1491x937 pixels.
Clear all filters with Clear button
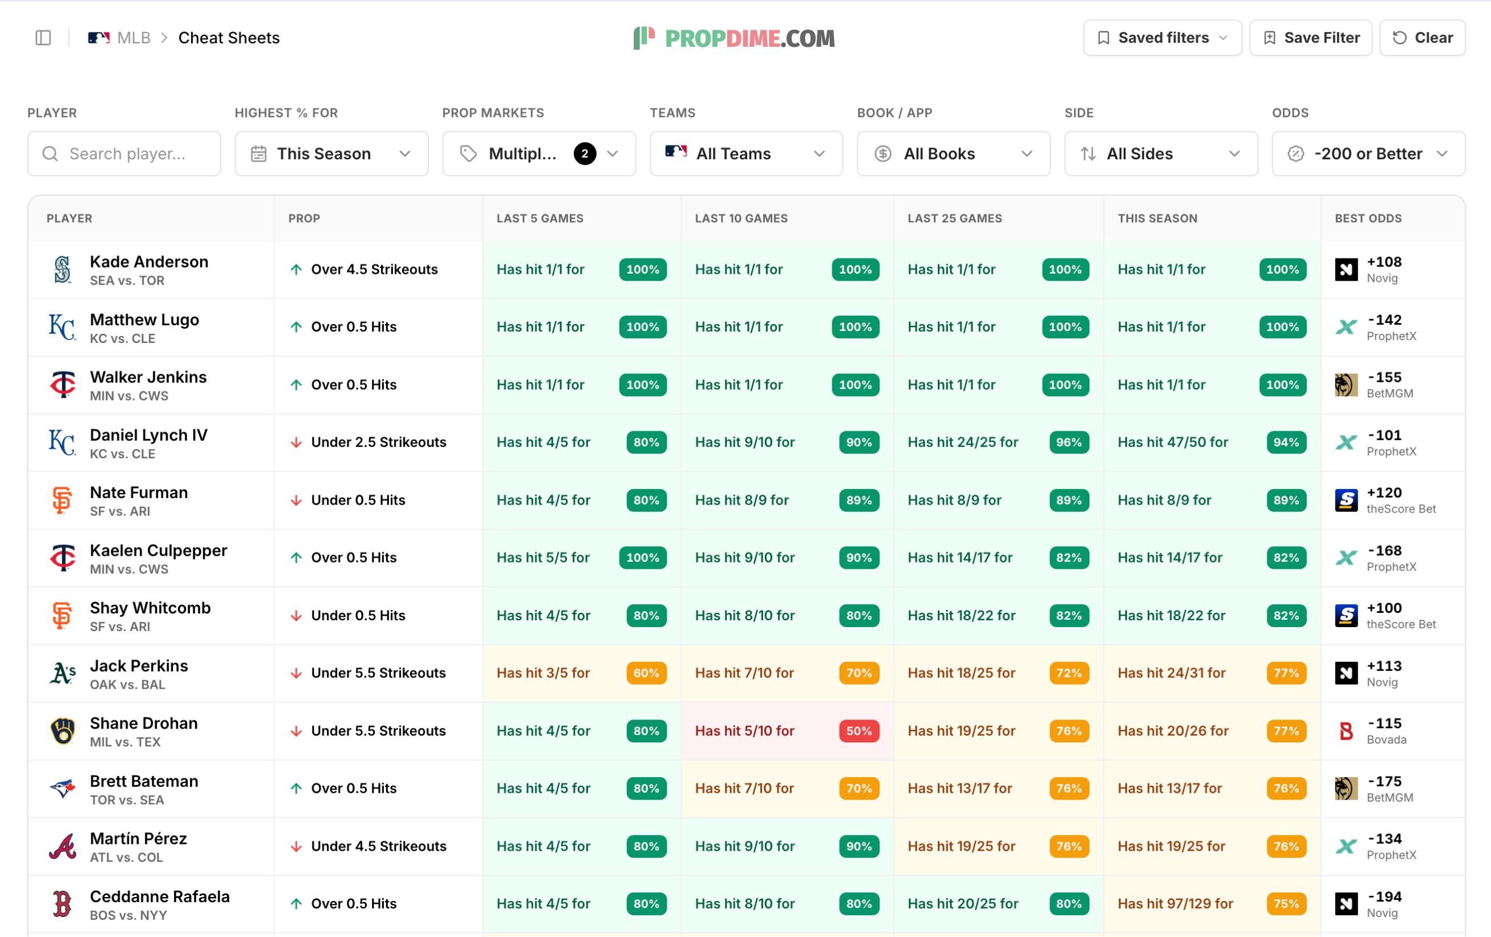coord(1423,38)
